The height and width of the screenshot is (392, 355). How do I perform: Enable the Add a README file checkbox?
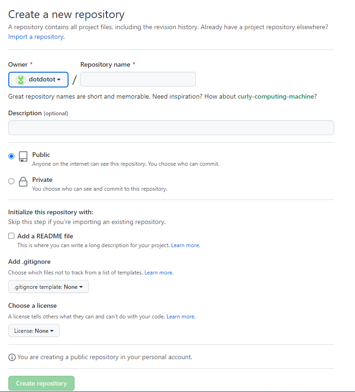point(11,236)
